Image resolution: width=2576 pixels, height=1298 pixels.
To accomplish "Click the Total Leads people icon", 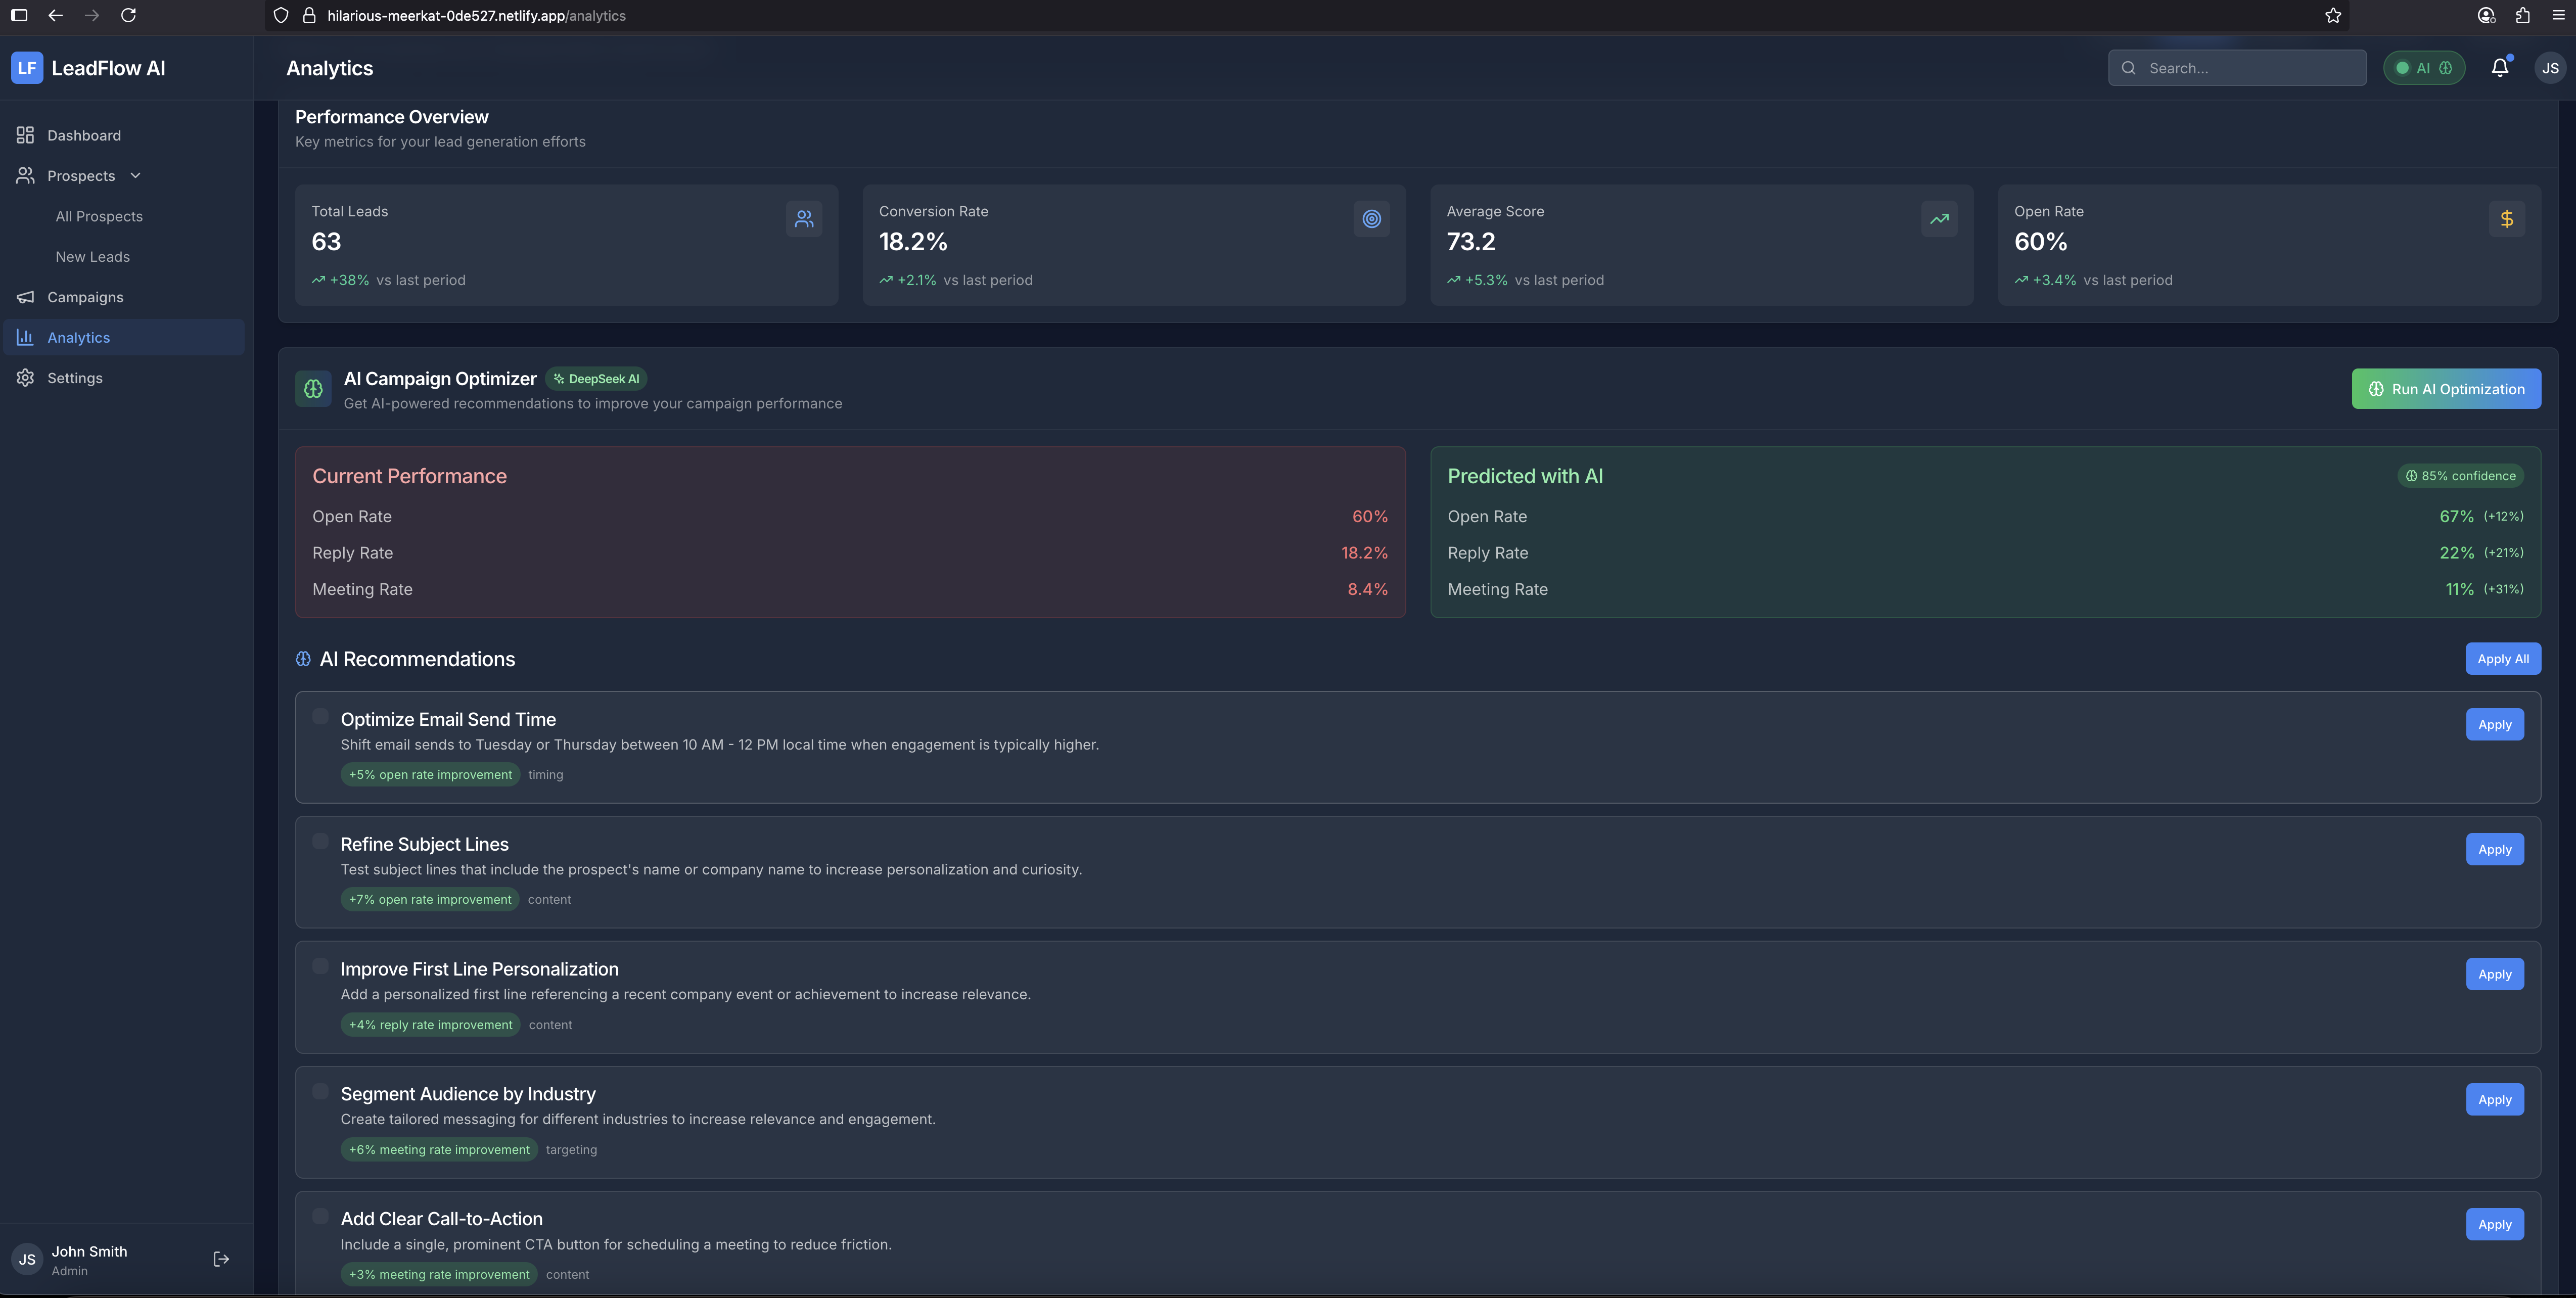I will pyautogui.click(x=804, y=219).
